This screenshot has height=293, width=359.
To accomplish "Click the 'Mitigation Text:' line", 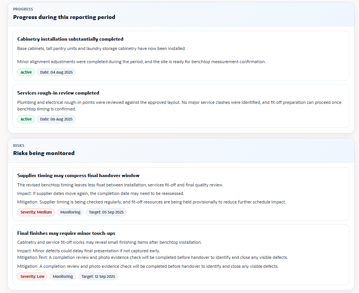I will [153, 257].
